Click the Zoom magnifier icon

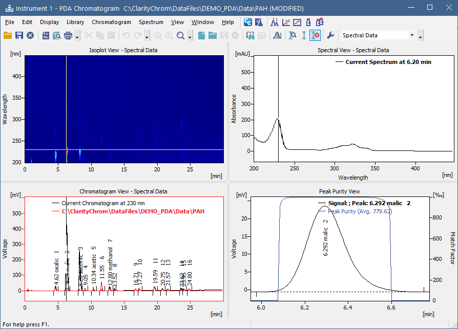pyautogui.click(x=180, y=36)
